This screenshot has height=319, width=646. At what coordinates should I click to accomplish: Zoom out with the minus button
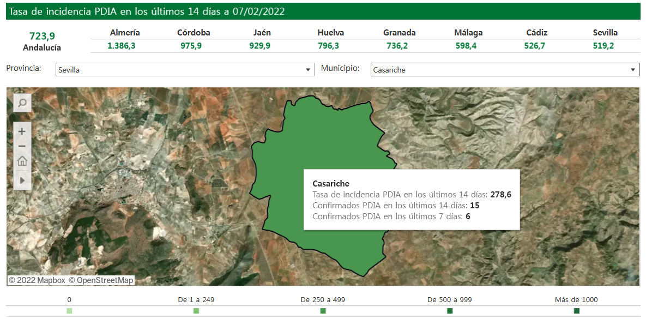coord(22,146)
